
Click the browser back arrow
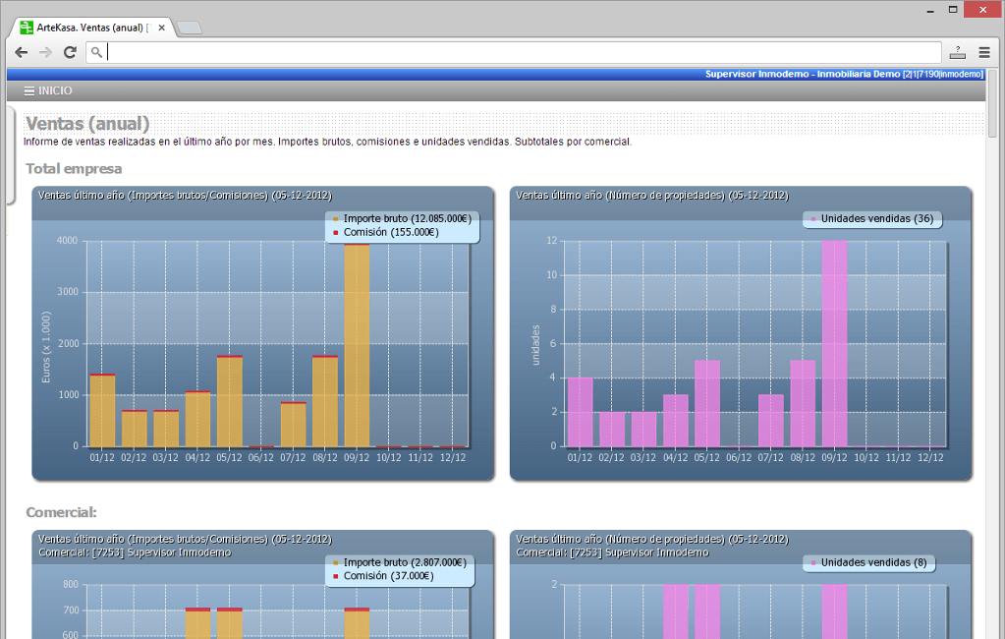tap(21, 52)
